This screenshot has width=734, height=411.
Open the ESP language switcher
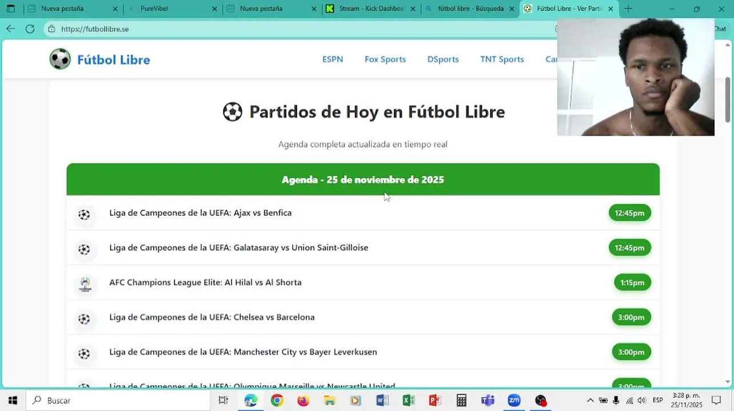[658, 400]
